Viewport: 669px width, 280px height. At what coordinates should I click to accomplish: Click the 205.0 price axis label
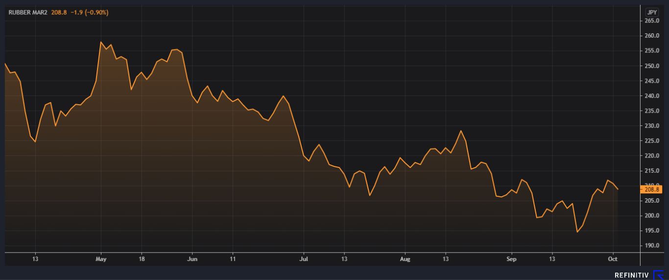coord(651,201)
